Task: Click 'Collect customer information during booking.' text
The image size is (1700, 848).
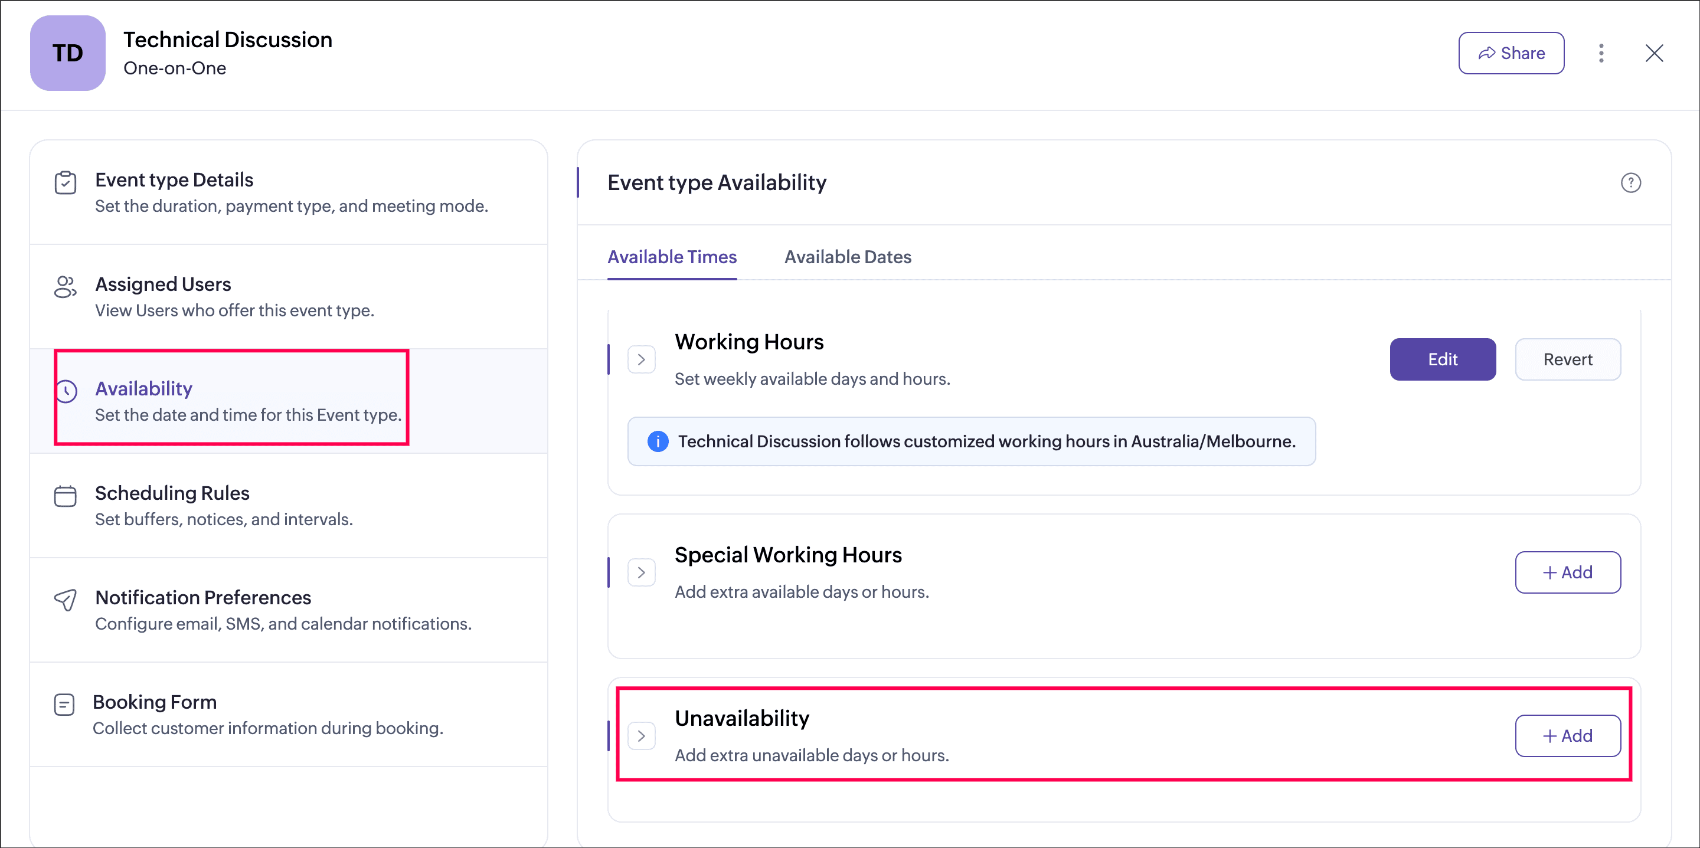Action: (268, 728)
